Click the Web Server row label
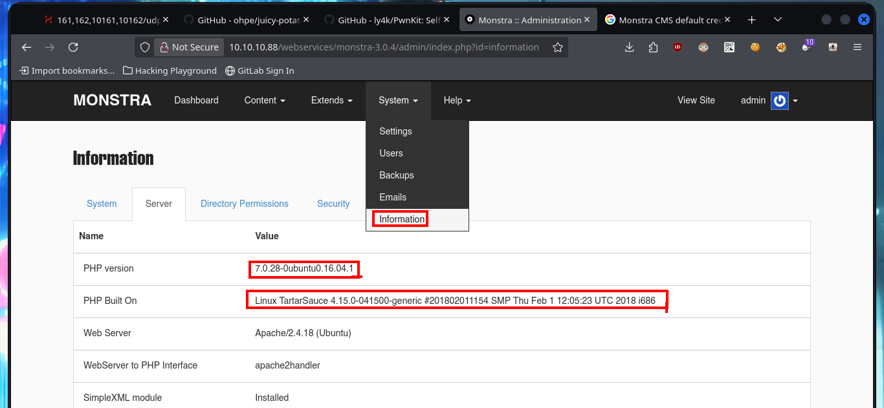Screen dimensions: 884x408 [x=107, y=333]
